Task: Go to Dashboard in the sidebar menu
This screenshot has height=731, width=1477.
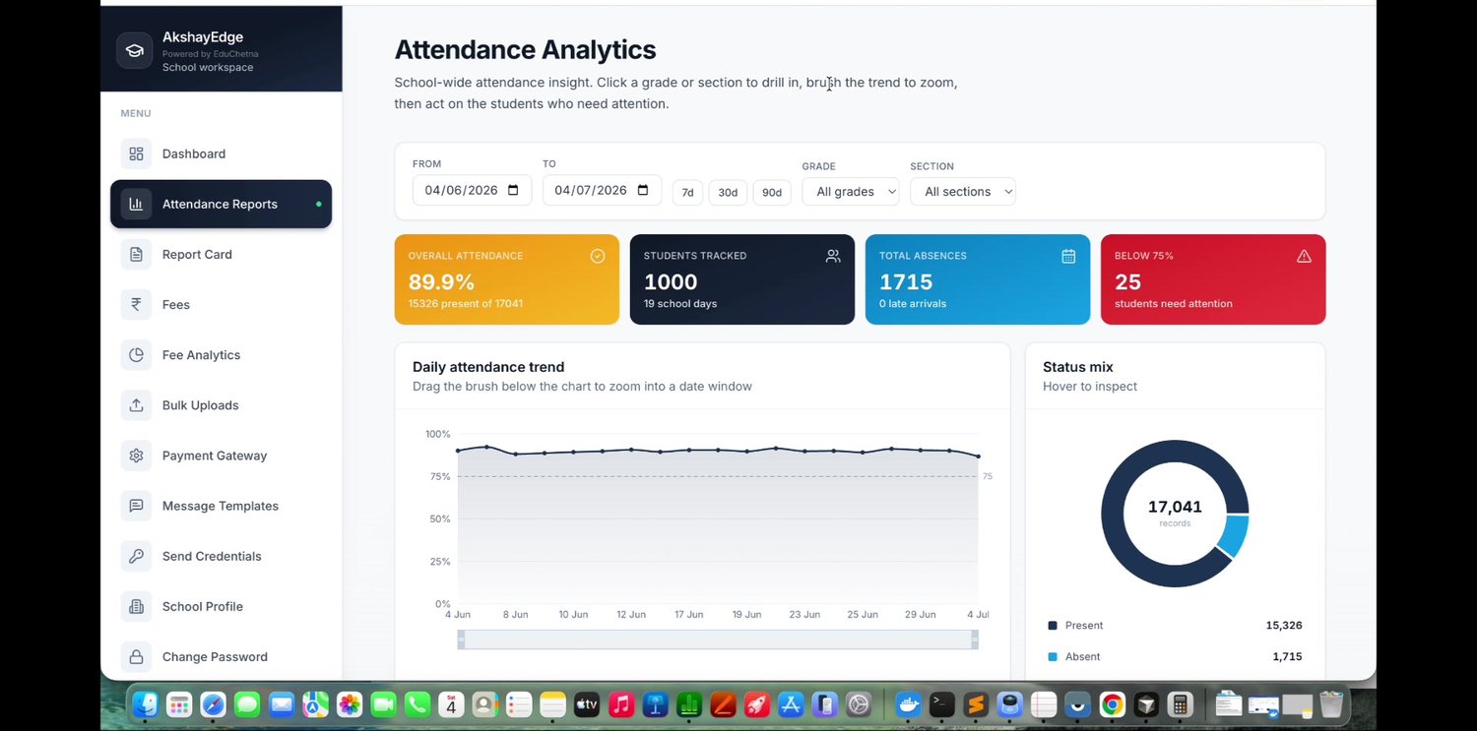Action: point(221,153)
